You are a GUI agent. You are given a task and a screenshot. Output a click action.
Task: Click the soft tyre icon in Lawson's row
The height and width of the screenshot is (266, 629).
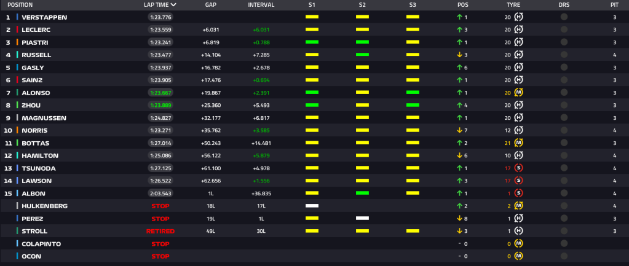518,181
